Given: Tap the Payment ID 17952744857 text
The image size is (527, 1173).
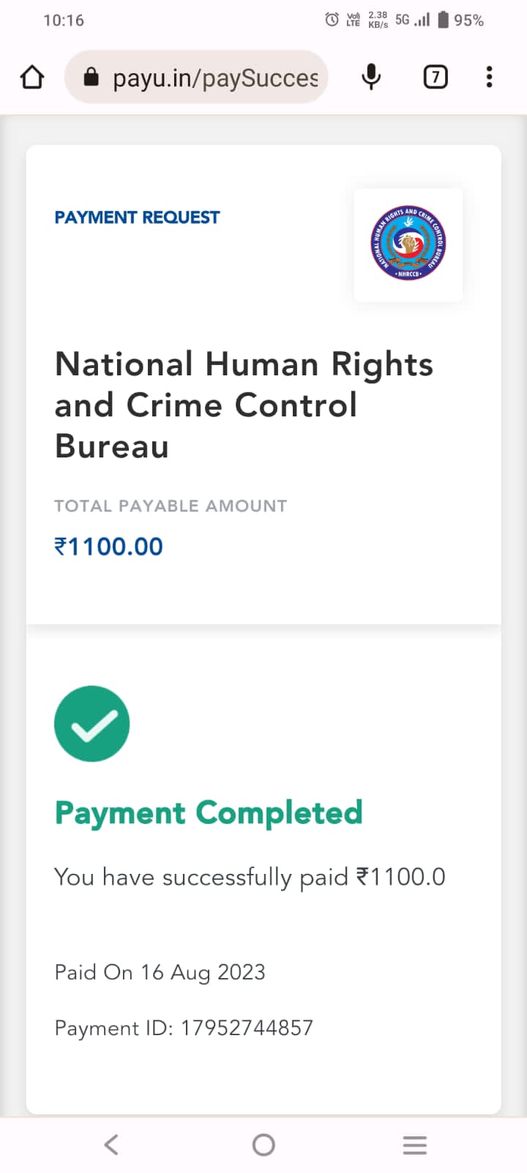Looking at the screenshot, I should click(184, 1028).
